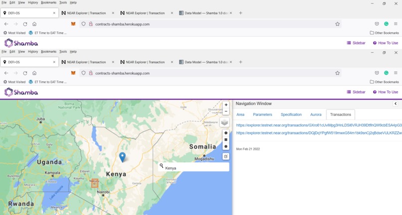Click the magnifier icon in map search box
402x215 pixels.
pyautogui.click(x=162, y=166)
